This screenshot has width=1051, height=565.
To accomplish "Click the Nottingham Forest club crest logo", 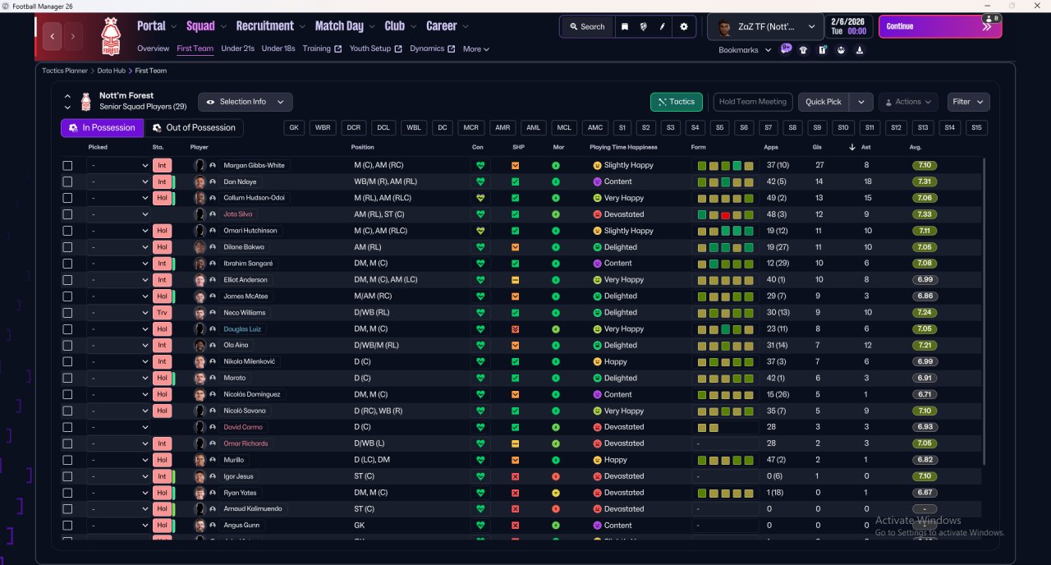I will tap(109, 36).
